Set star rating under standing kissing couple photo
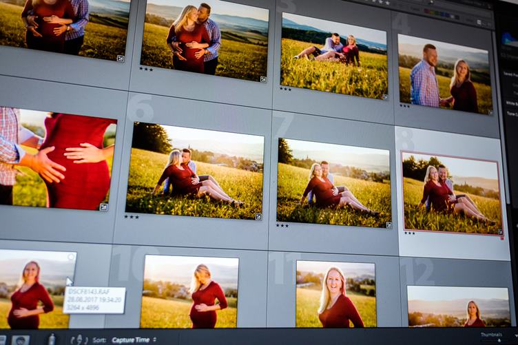Image resolution: width=518 pixels, height=345 pixels. (146, 69)
